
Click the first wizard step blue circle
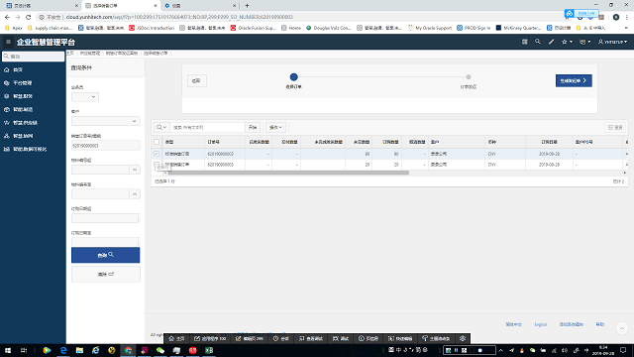click(293, 76)
